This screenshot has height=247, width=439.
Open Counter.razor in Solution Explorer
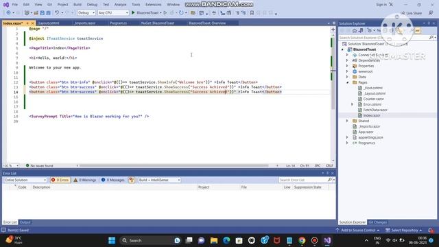click(x=373, y=99)
